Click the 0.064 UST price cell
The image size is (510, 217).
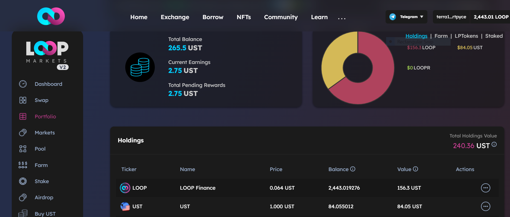click(282, 188)
